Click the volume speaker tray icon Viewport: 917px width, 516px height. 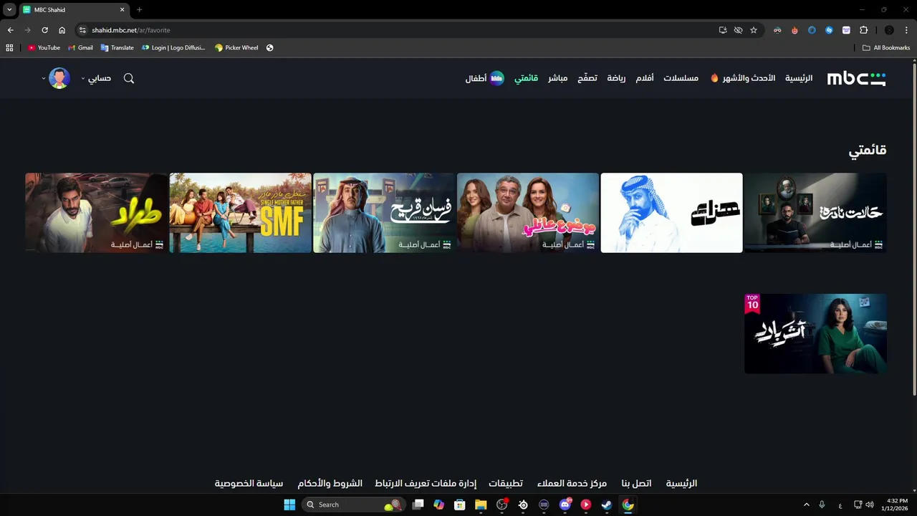click(870, 505)
